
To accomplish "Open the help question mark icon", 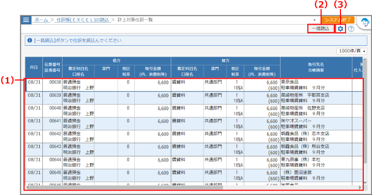I will pyautogui.click(x=351, y=29).
